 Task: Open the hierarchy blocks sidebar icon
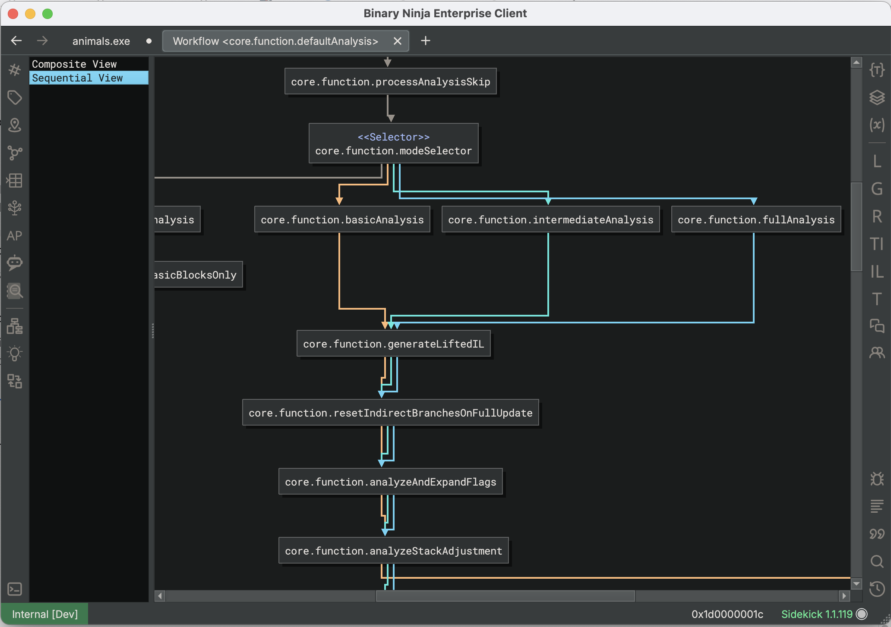pyautogui.click(x=15, y=326)
